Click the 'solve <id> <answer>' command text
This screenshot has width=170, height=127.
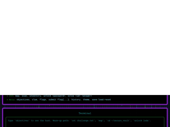tap(80, 96)
